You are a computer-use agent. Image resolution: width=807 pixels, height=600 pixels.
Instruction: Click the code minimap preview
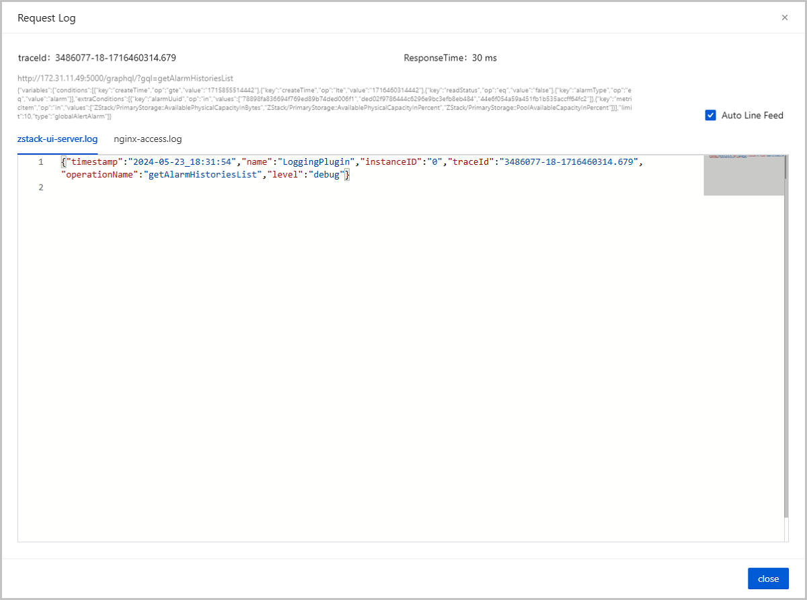coord(742,176)
